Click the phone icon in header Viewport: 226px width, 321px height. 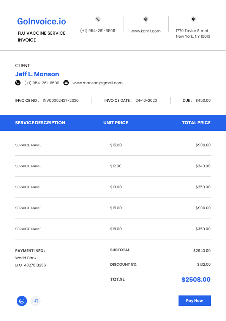(x=98, y=19)
